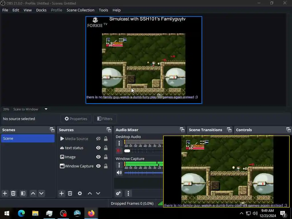Click the game preview canvas

144,60
